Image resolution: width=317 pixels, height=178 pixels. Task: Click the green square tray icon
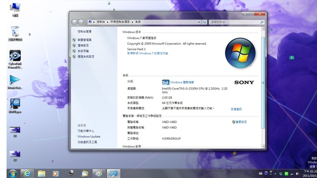(x=286, y=174)
